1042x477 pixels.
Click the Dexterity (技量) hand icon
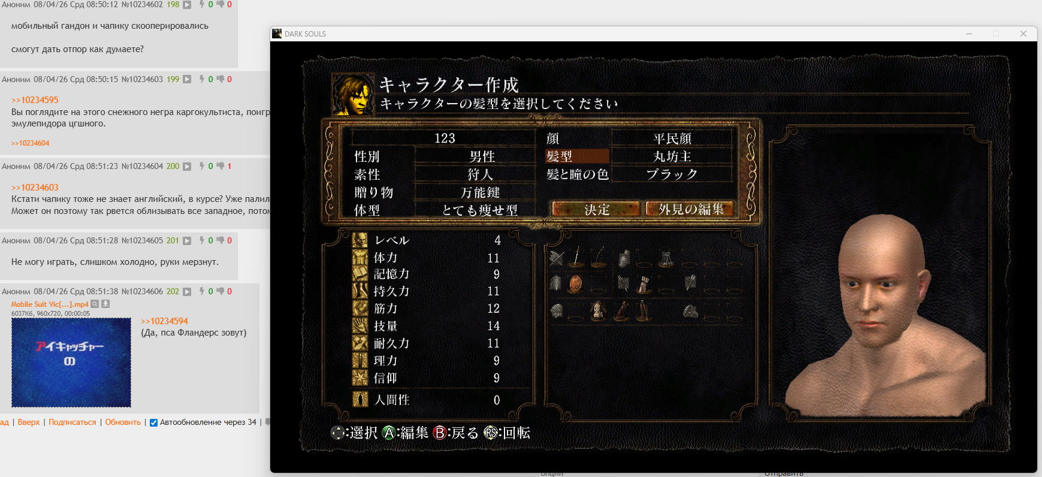point(360,326)
